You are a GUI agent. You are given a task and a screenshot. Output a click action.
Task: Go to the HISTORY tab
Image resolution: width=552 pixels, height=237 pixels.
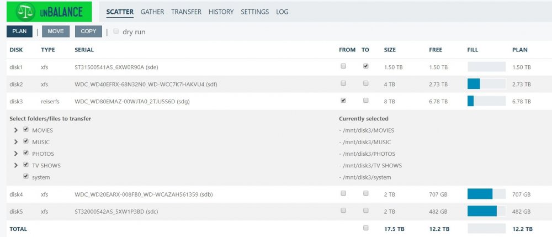[x=221, y=12]
